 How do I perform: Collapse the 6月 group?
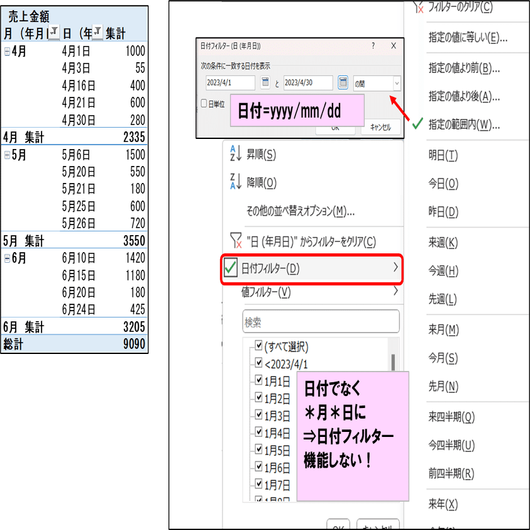coord(7,258)
